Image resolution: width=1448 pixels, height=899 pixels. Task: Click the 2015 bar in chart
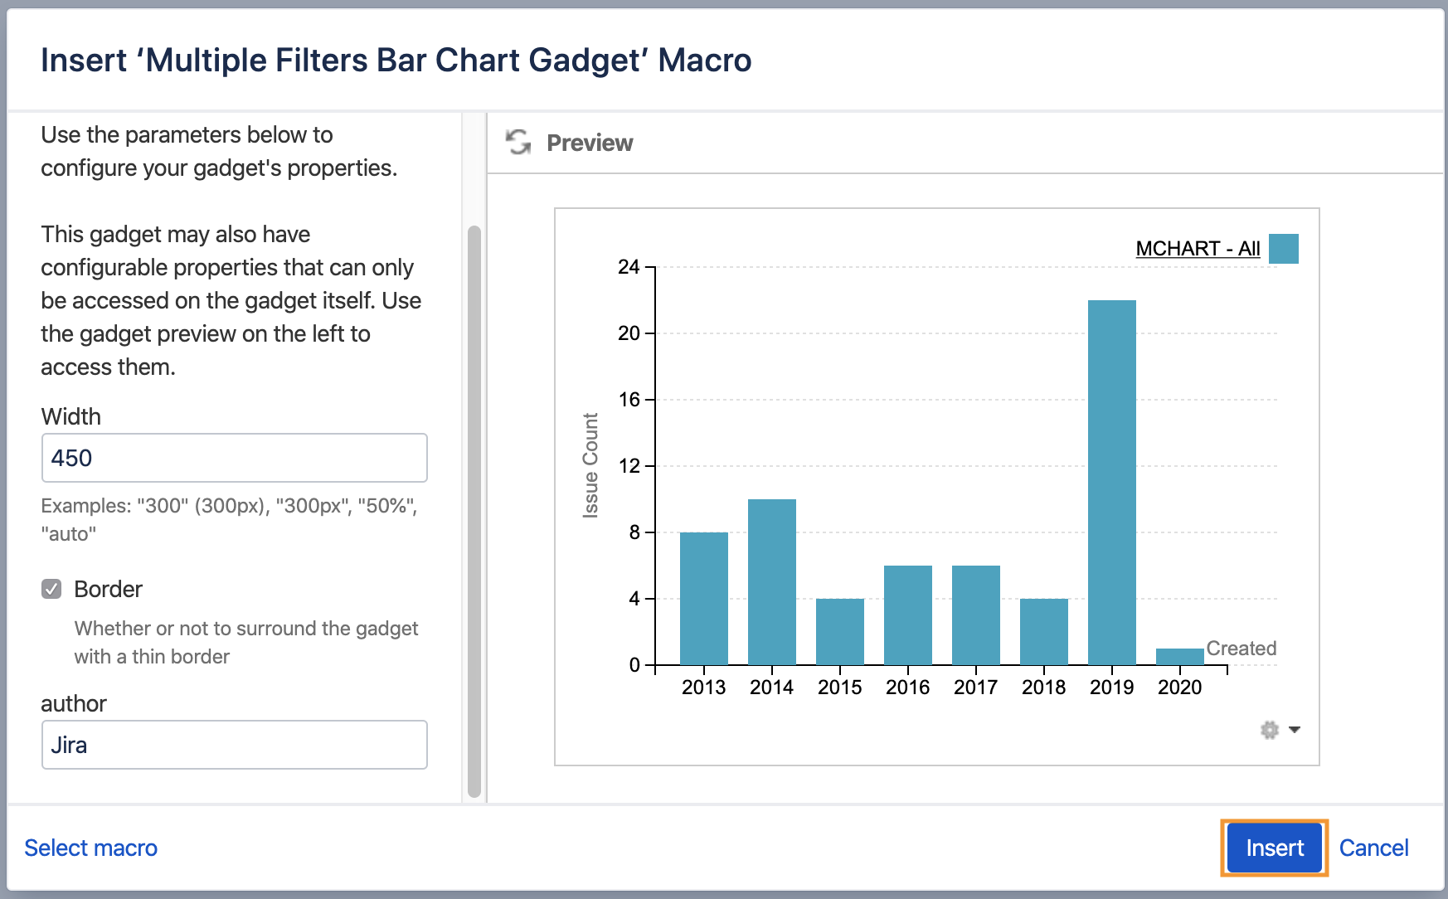pos(840,632)
